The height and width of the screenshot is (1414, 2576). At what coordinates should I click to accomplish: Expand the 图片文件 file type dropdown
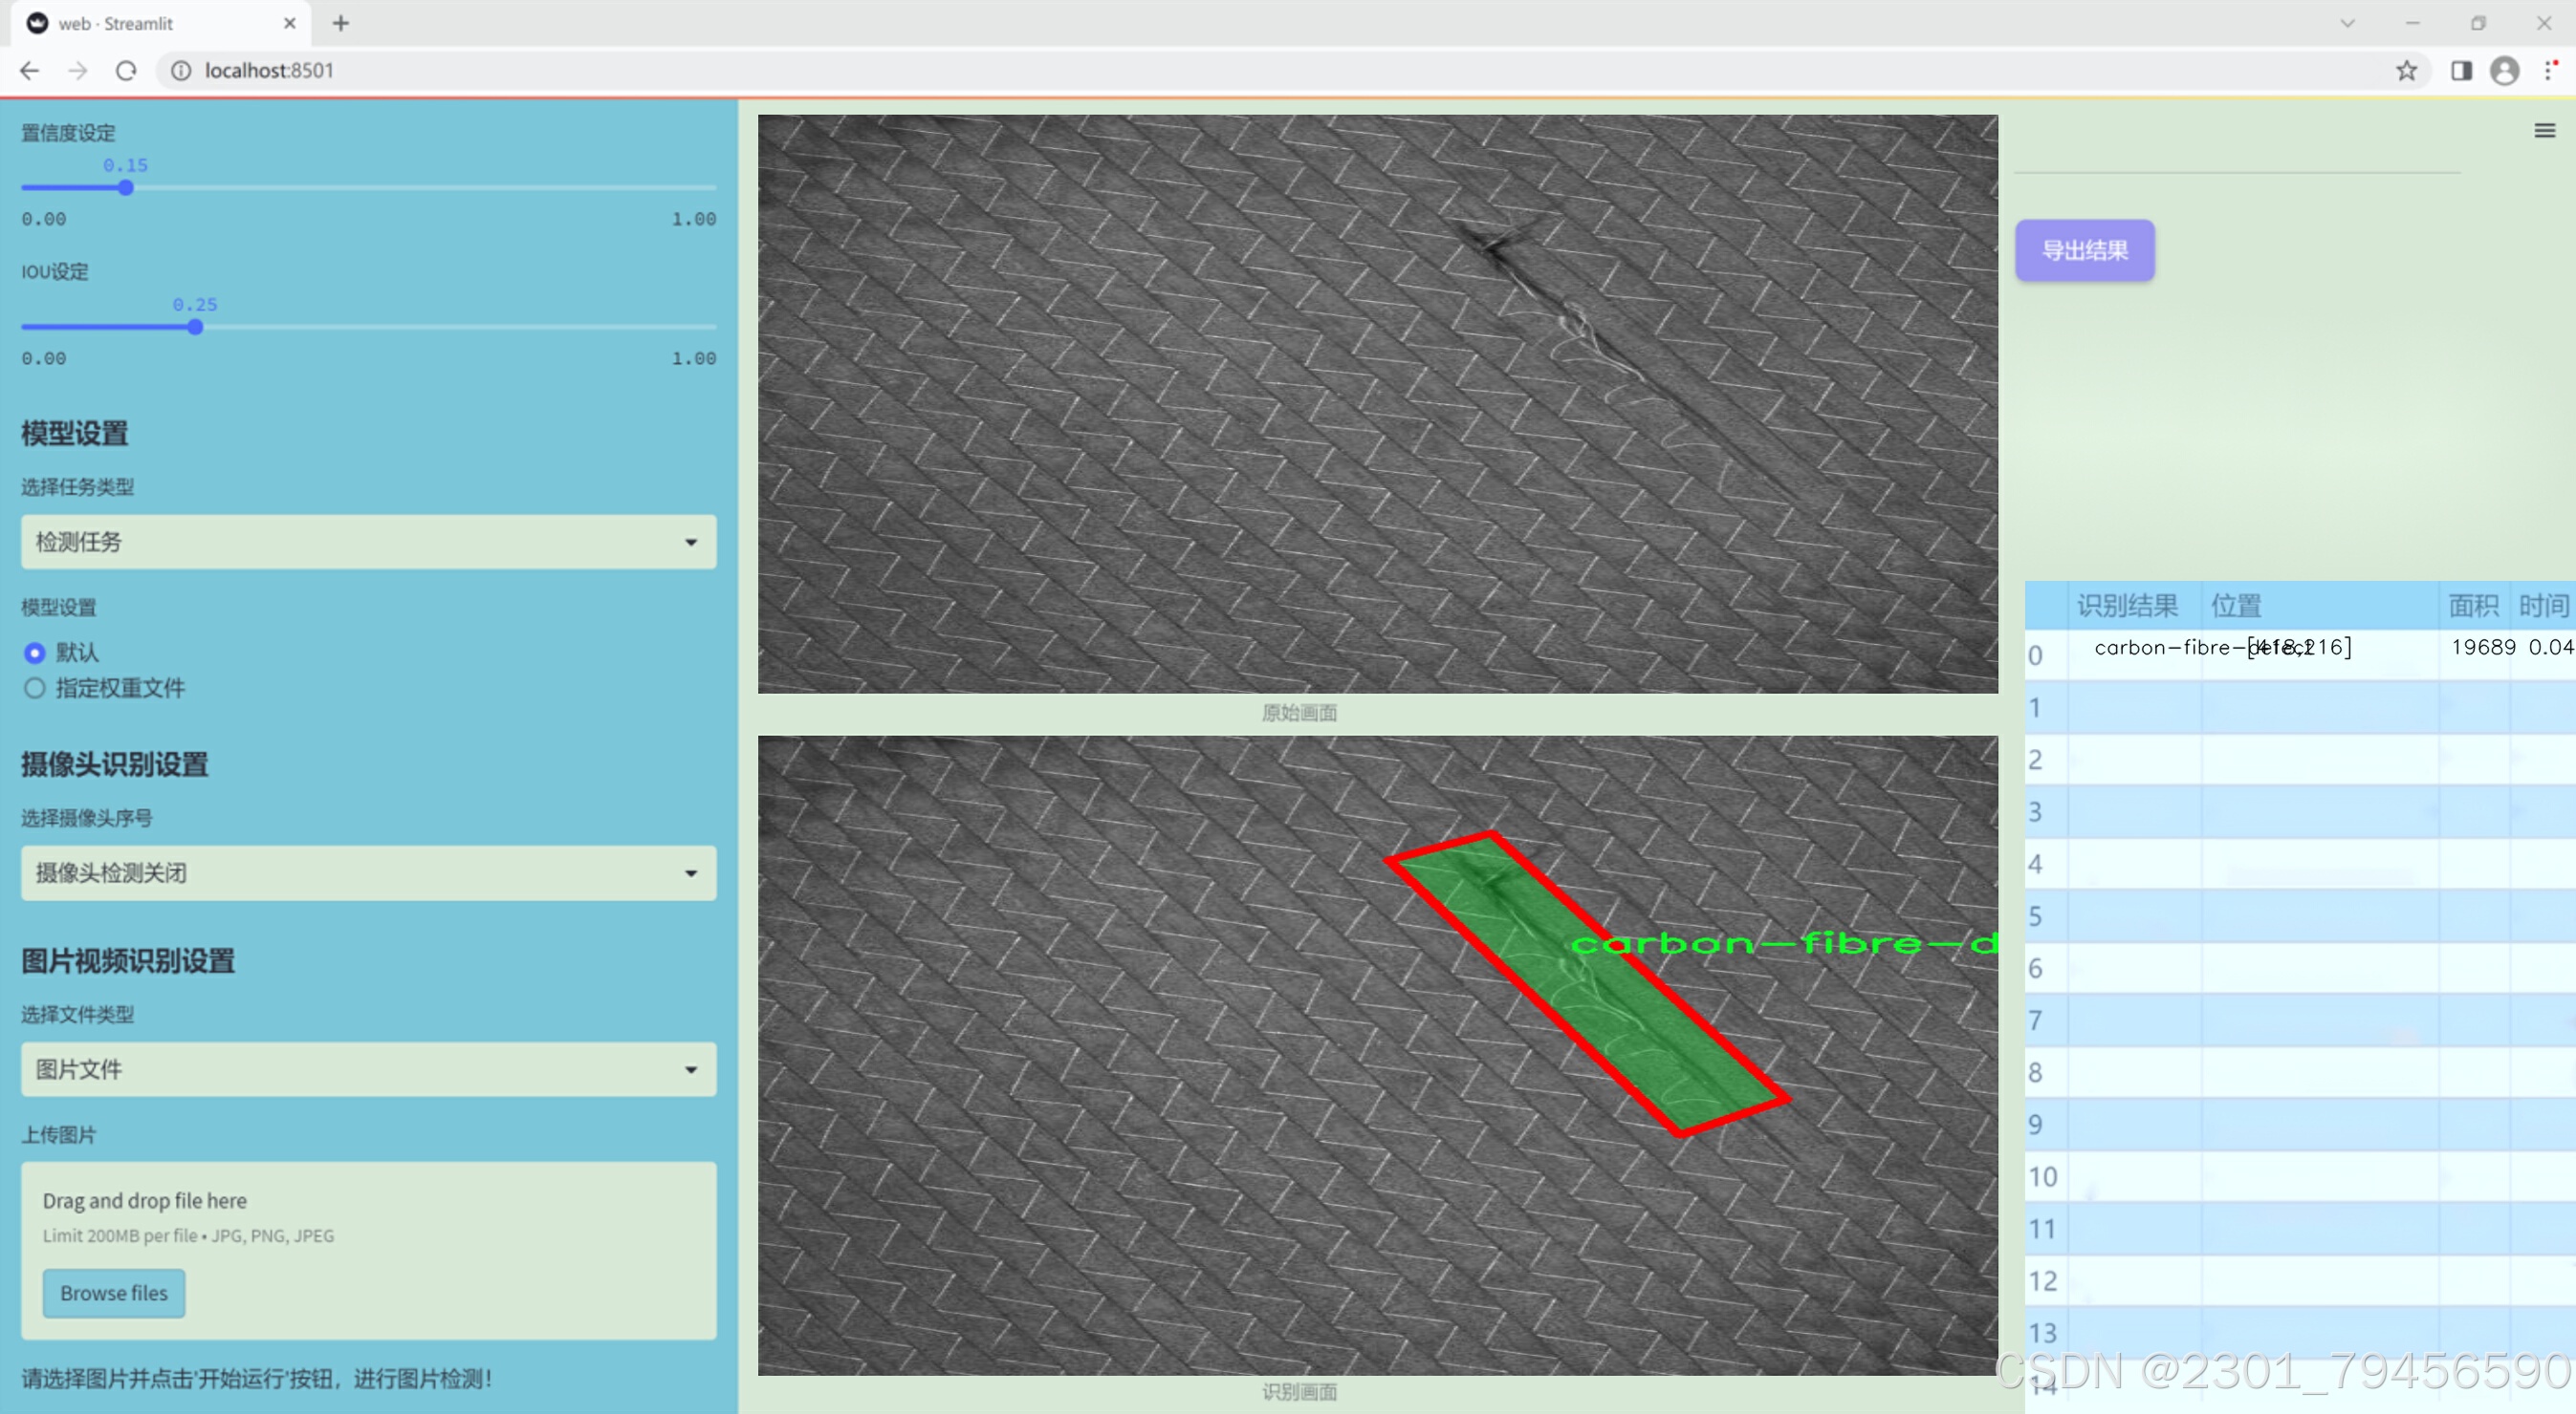368,1069
